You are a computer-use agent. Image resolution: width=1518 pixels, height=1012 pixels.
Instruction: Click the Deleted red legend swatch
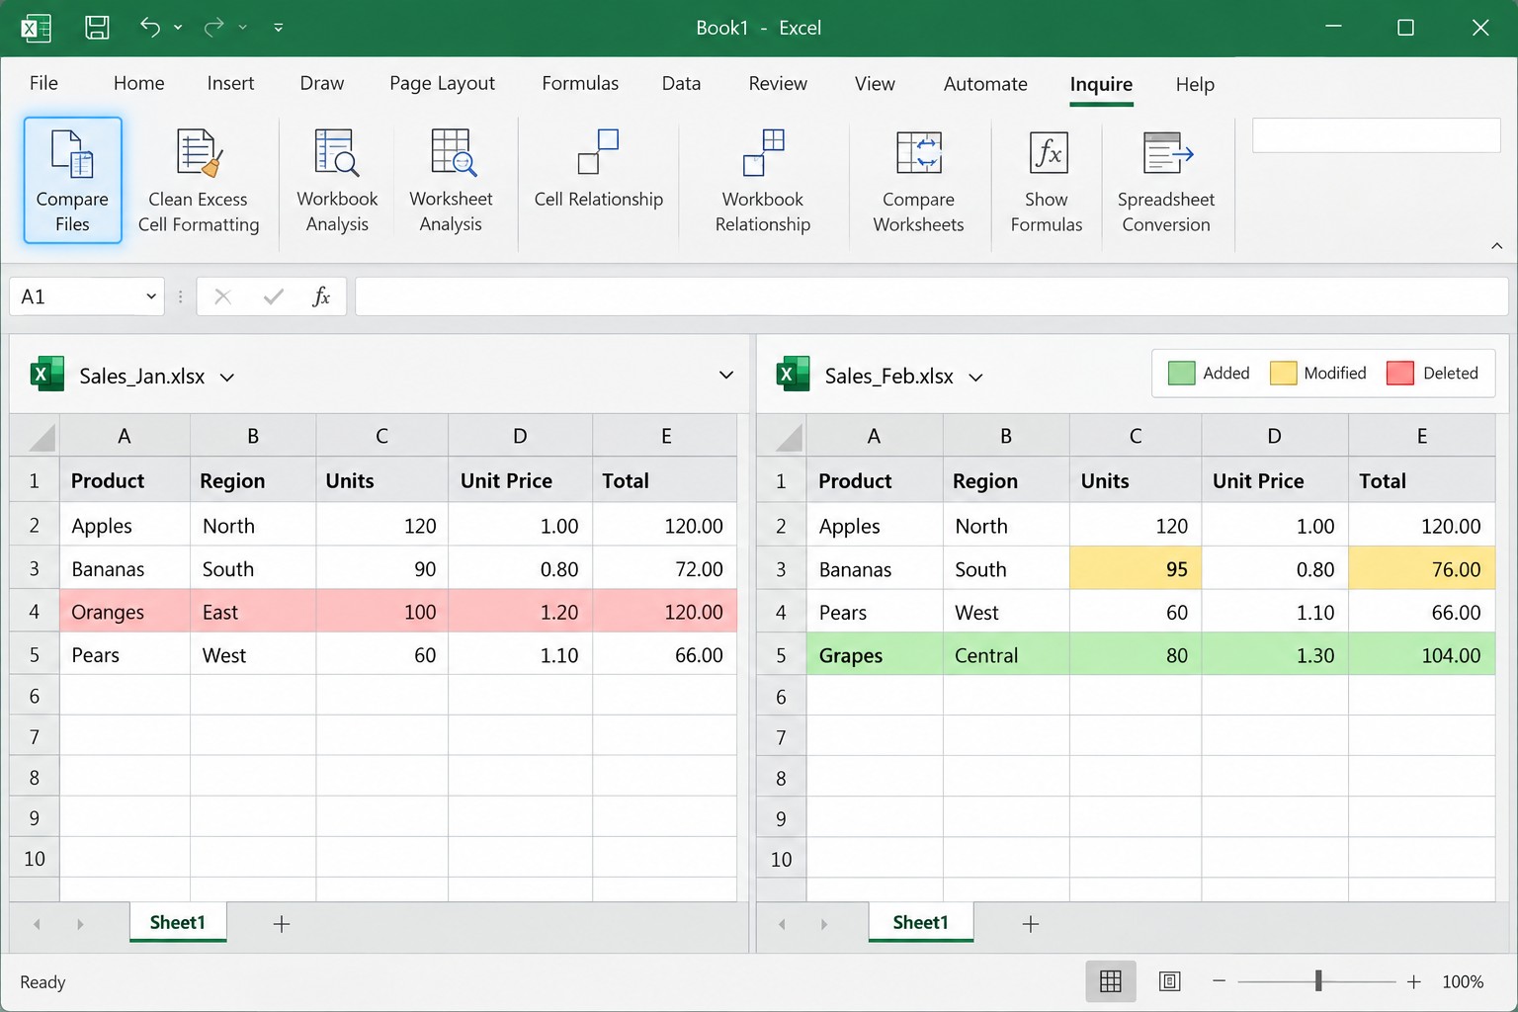click(x=1400, y=374)
